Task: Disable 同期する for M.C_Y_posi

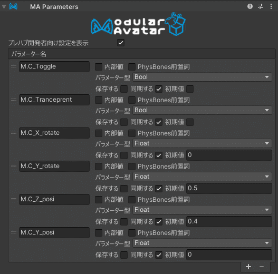Action: click(159, 255)
